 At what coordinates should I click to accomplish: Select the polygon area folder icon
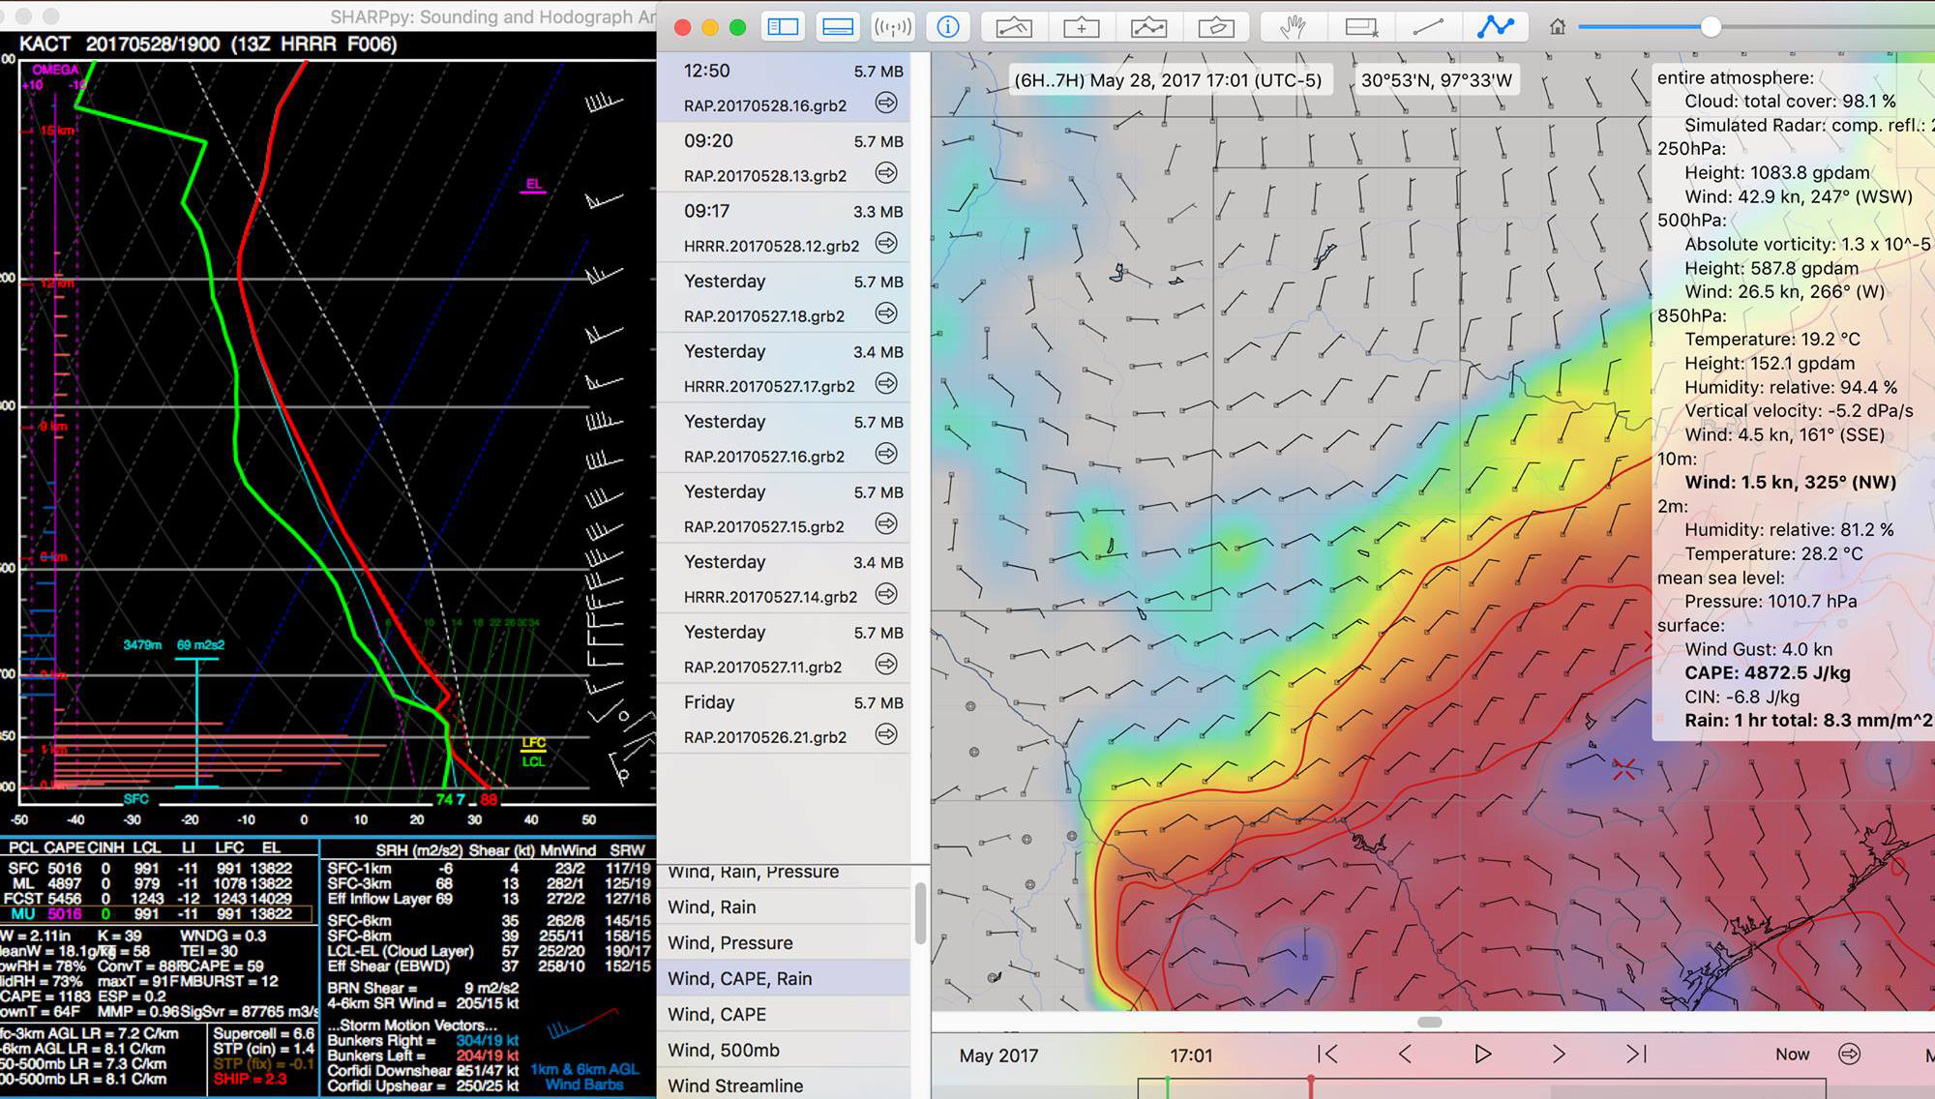click(1216, 27)
